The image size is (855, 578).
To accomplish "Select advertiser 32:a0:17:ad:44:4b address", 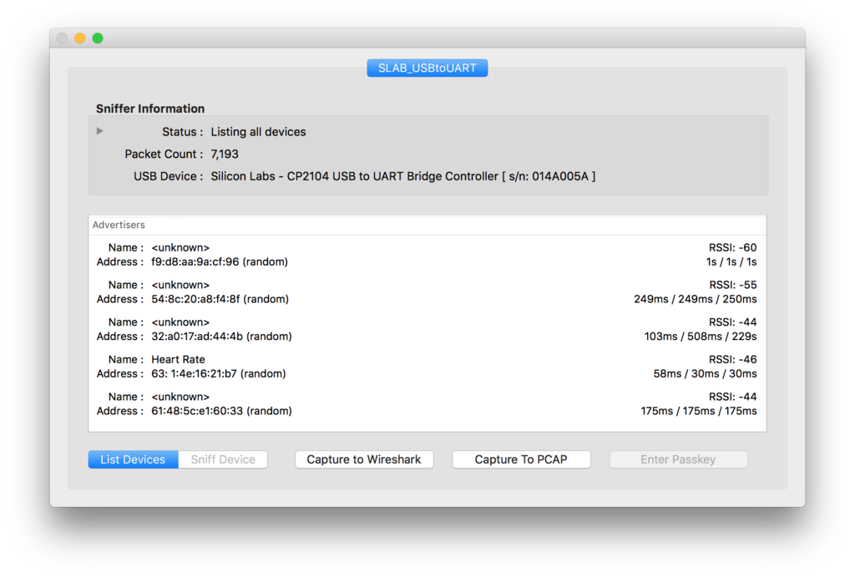I will pos(221,336).
